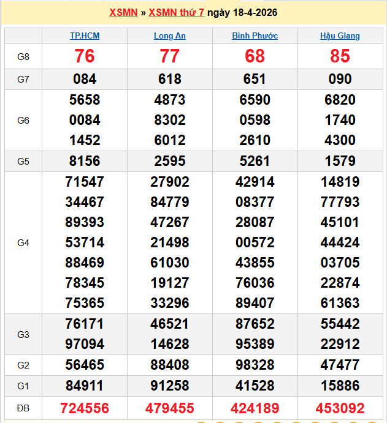387x423 pixels.
Task: Click the G8 result 76 for TP.HCM
Action: (x=85, y=56)
